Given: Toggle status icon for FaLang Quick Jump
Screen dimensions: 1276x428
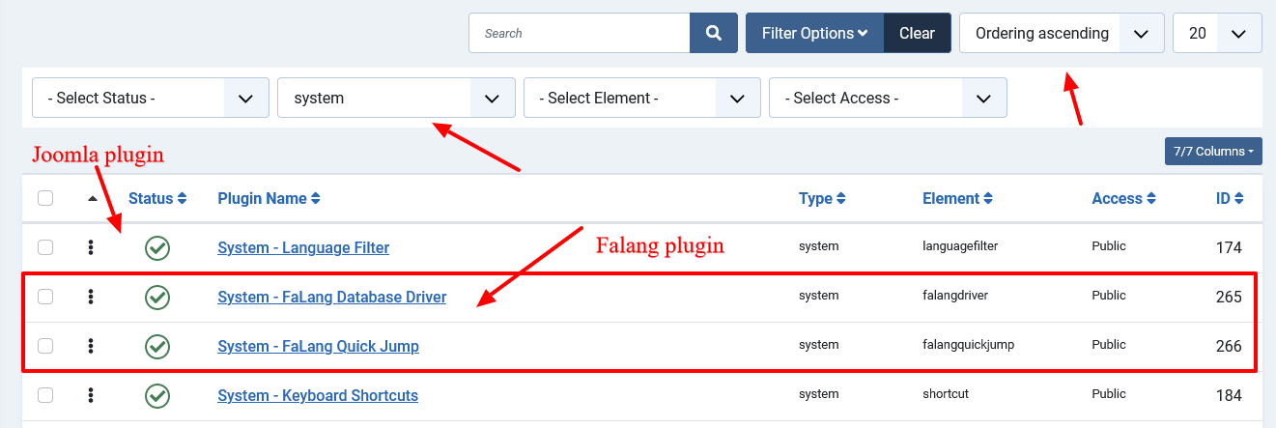Looking at the screenshot, I should 157,347.
